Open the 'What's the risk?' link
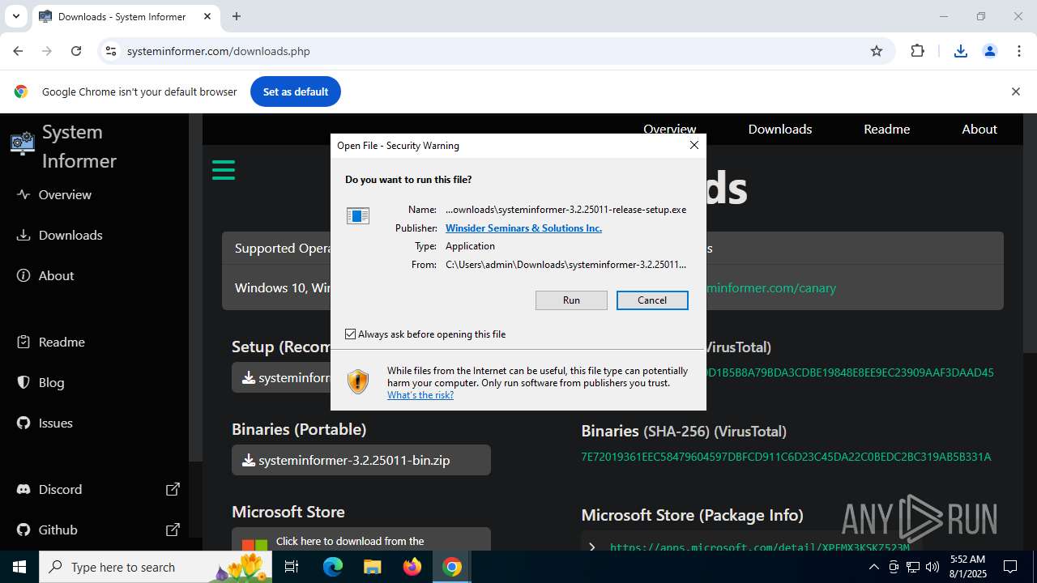This screenshot has height=583, width=1037. (420, 395)
